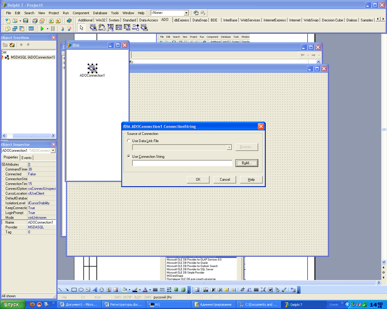The height and width of the screenshot is (309, 387).
Task: Click move up arrow in Object TreeView
Action: click(x=21, y=45)
